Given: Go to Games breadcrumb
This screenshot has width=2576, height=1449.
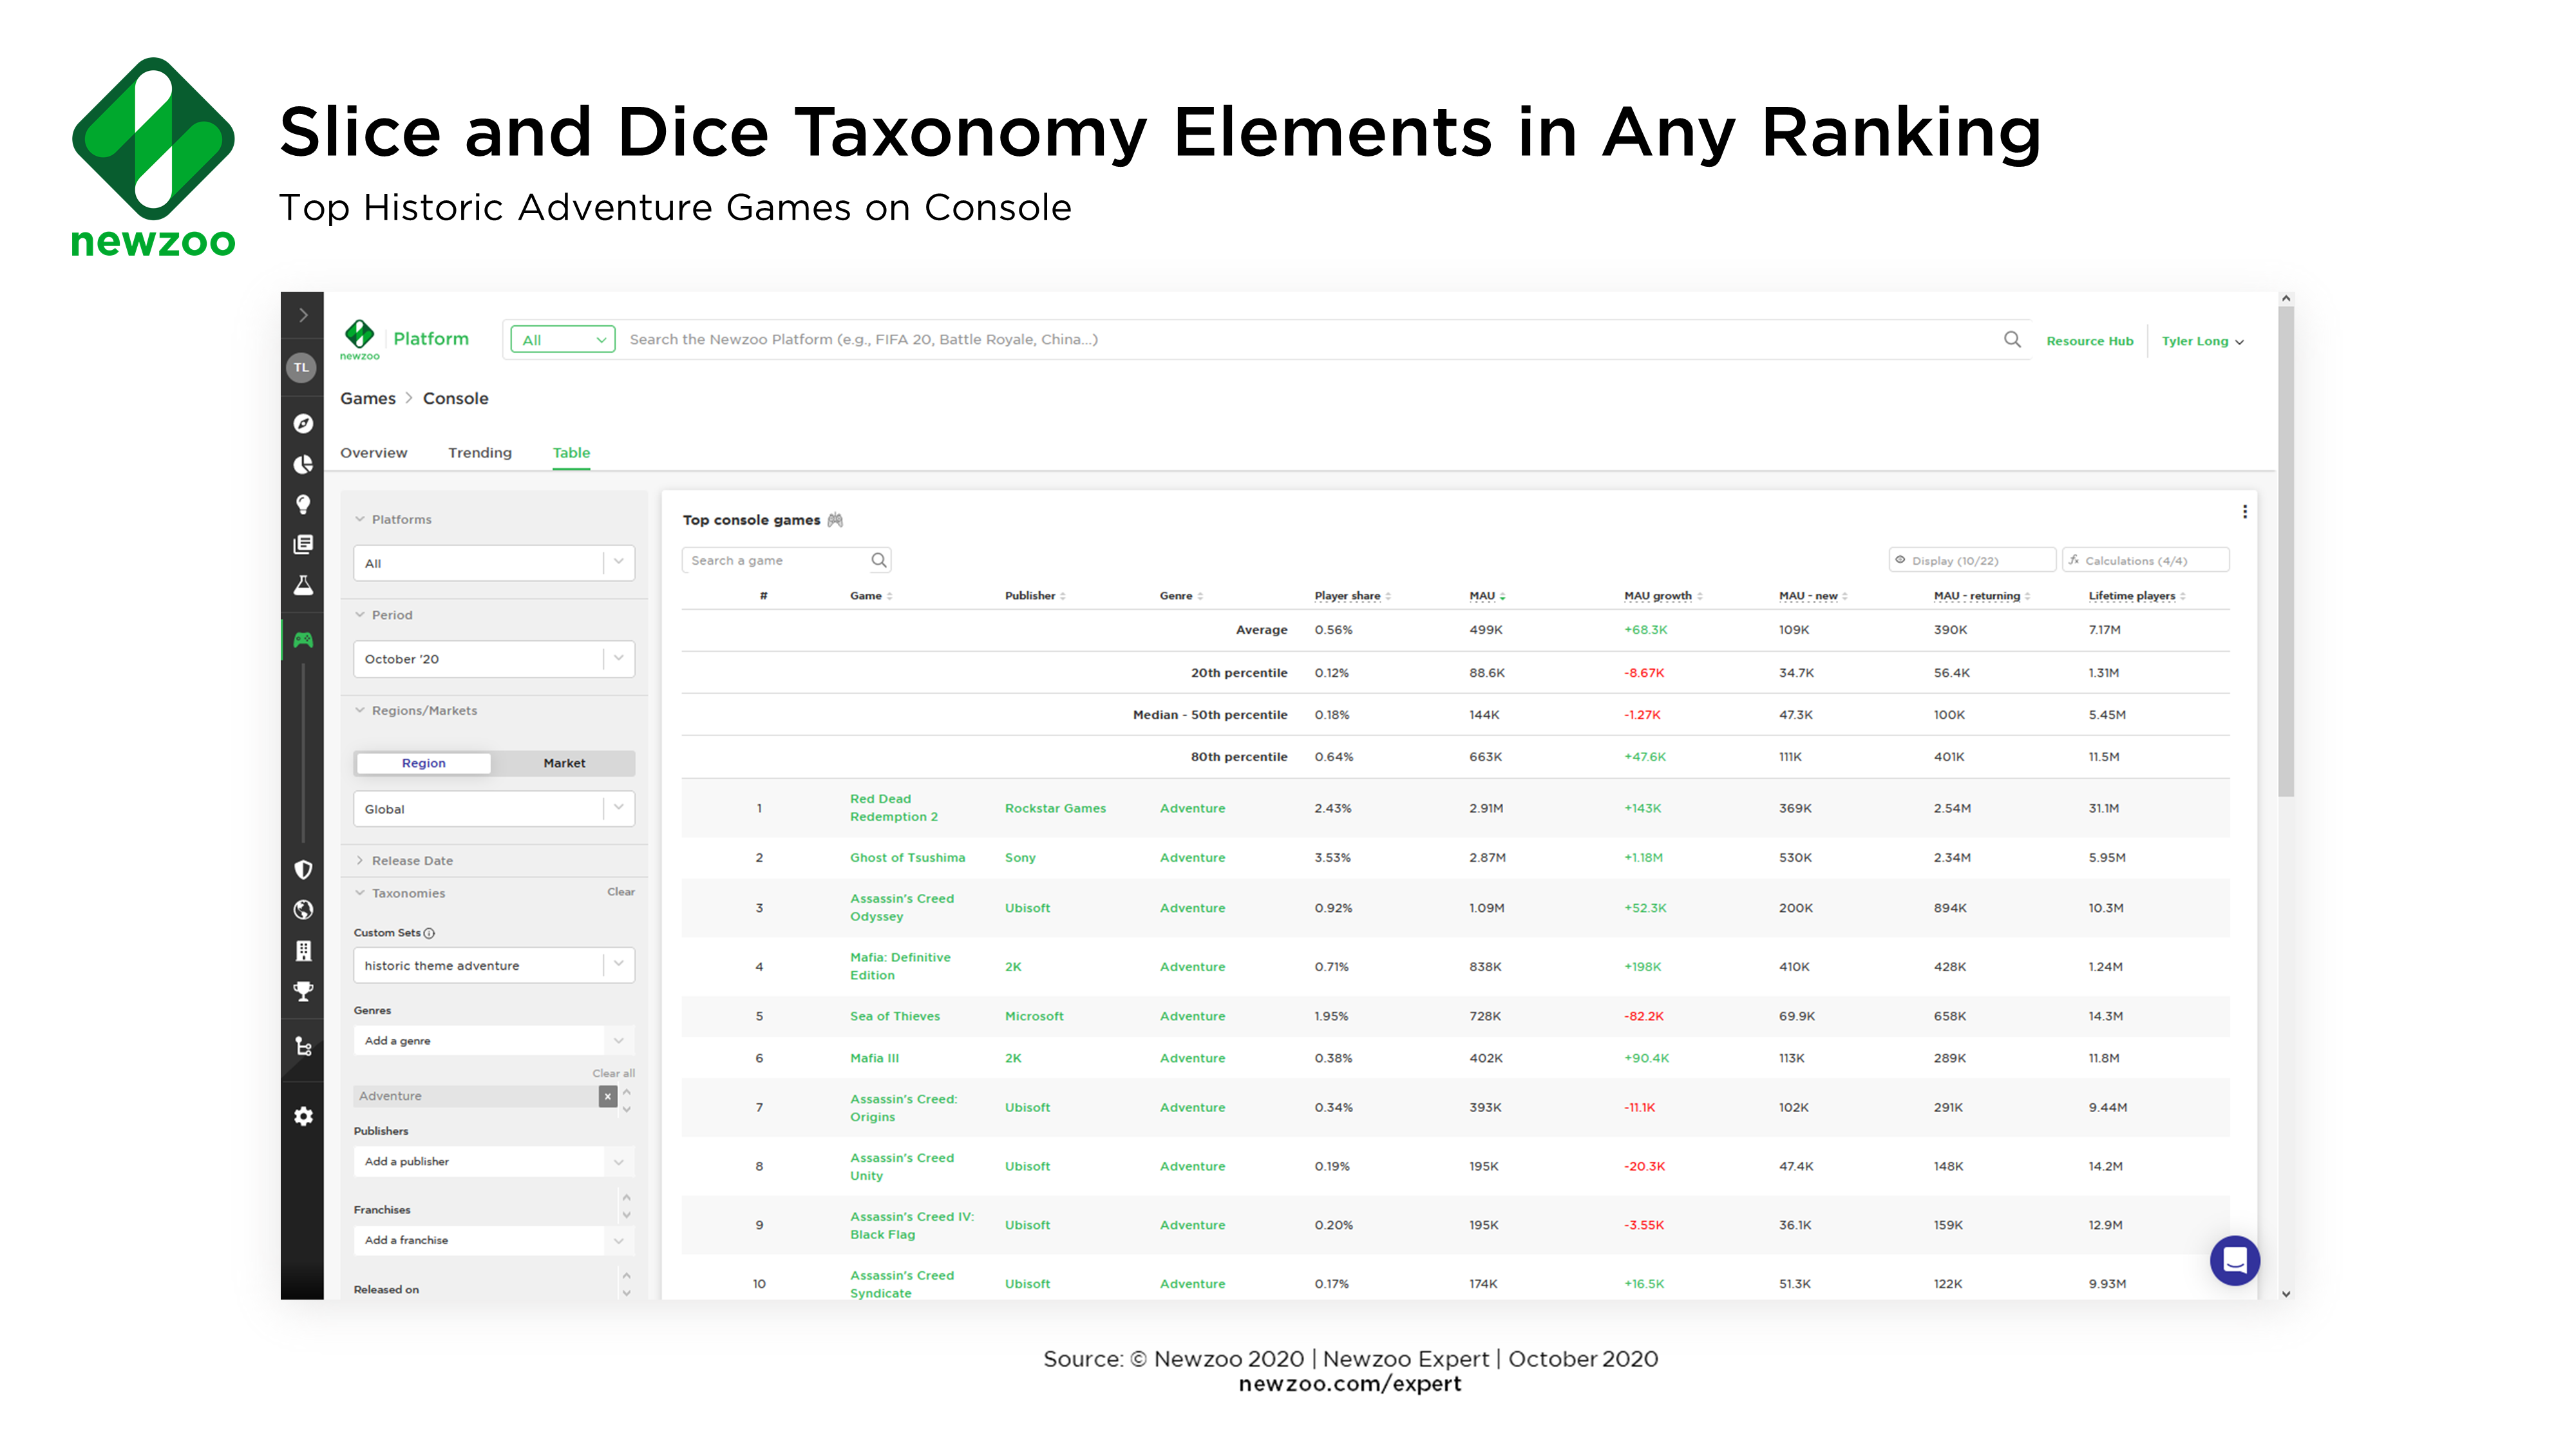Looking at the screenshot, I should click(x=368, y=398).
